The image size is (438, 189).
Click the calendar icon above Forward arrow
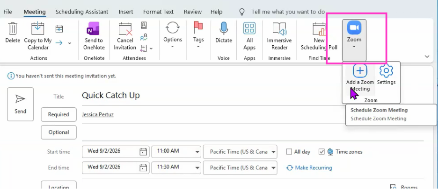point(59,29)
